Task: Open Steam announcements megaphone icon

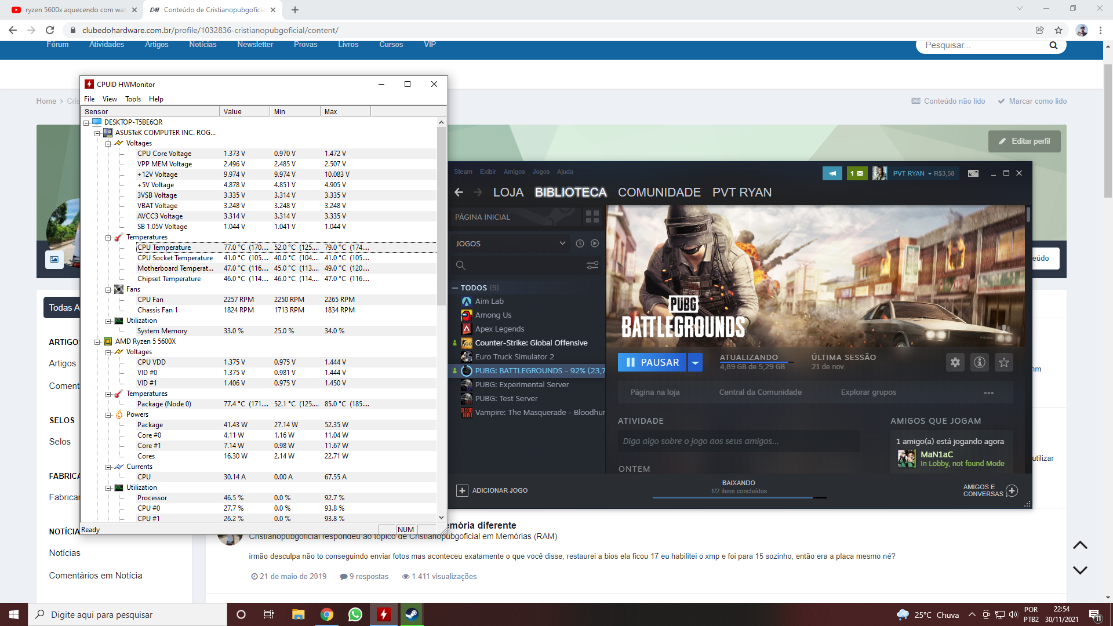Action: coord(832,173)
